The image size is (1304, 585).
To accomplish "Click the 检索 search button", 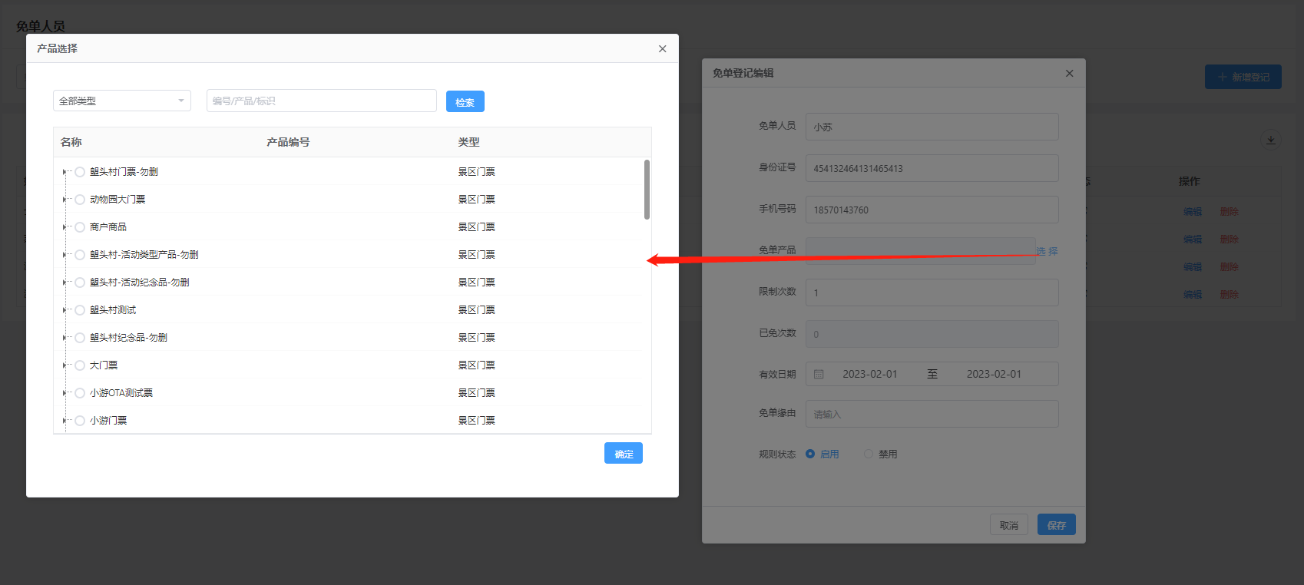I will tap(465, 102).
